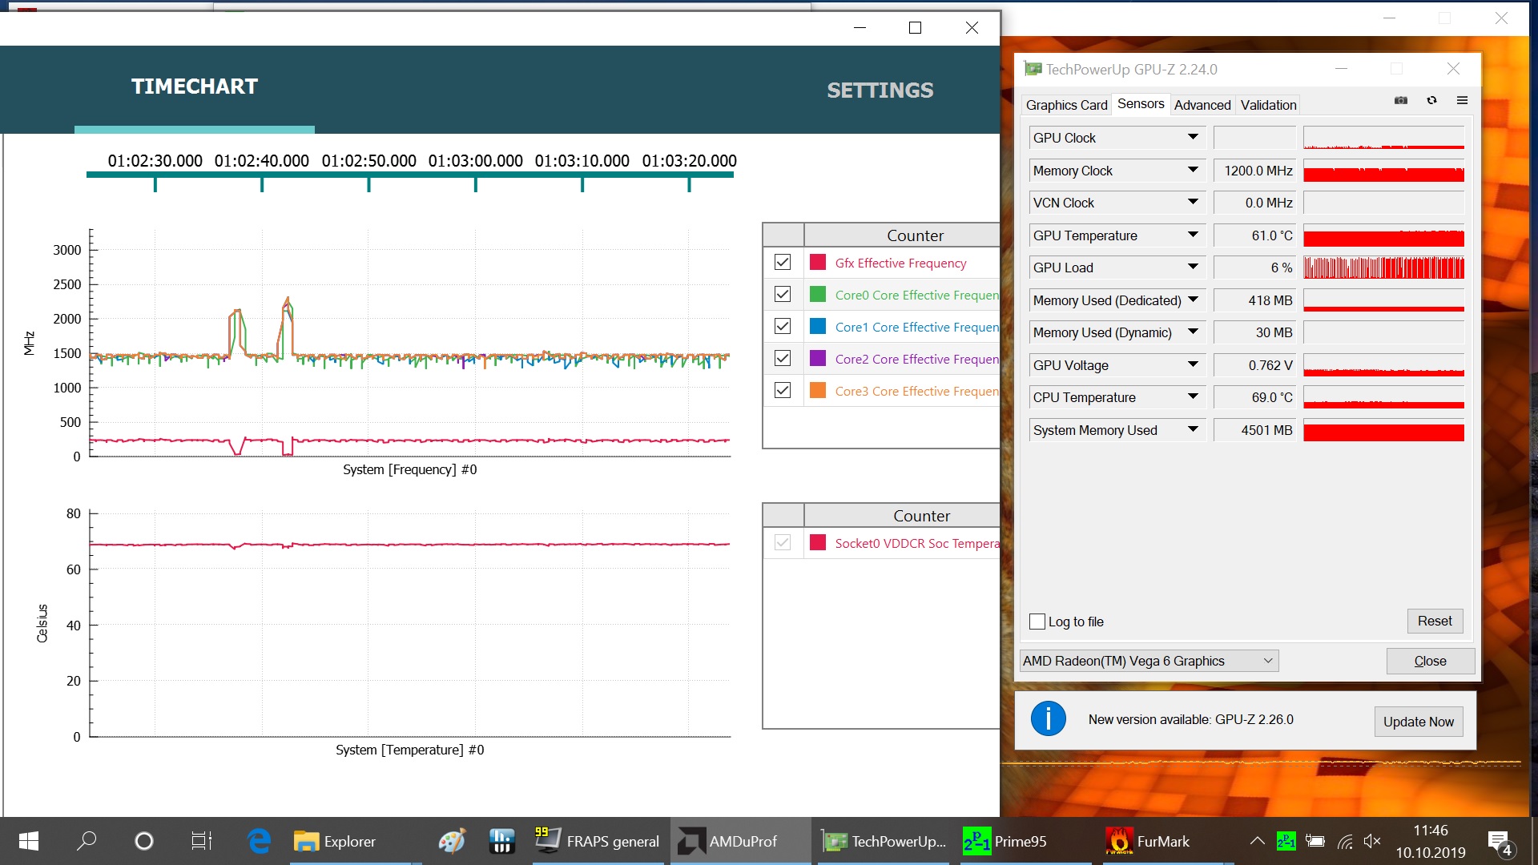Open Microsoft Edge from taskbar
Image resolution: width=1538 pixels, height=865 pixels.
coord(259,841)
